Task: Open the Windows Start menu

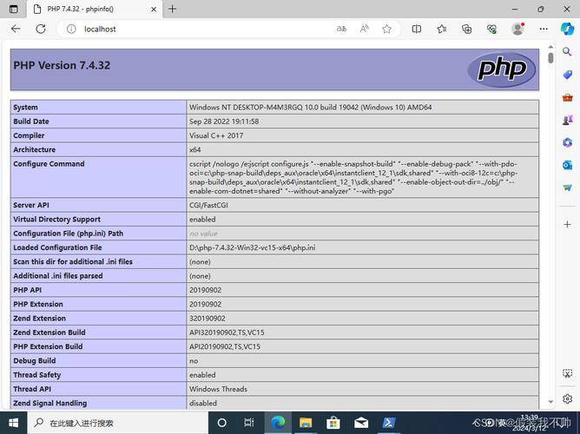Action: click(x=13, y=423)
